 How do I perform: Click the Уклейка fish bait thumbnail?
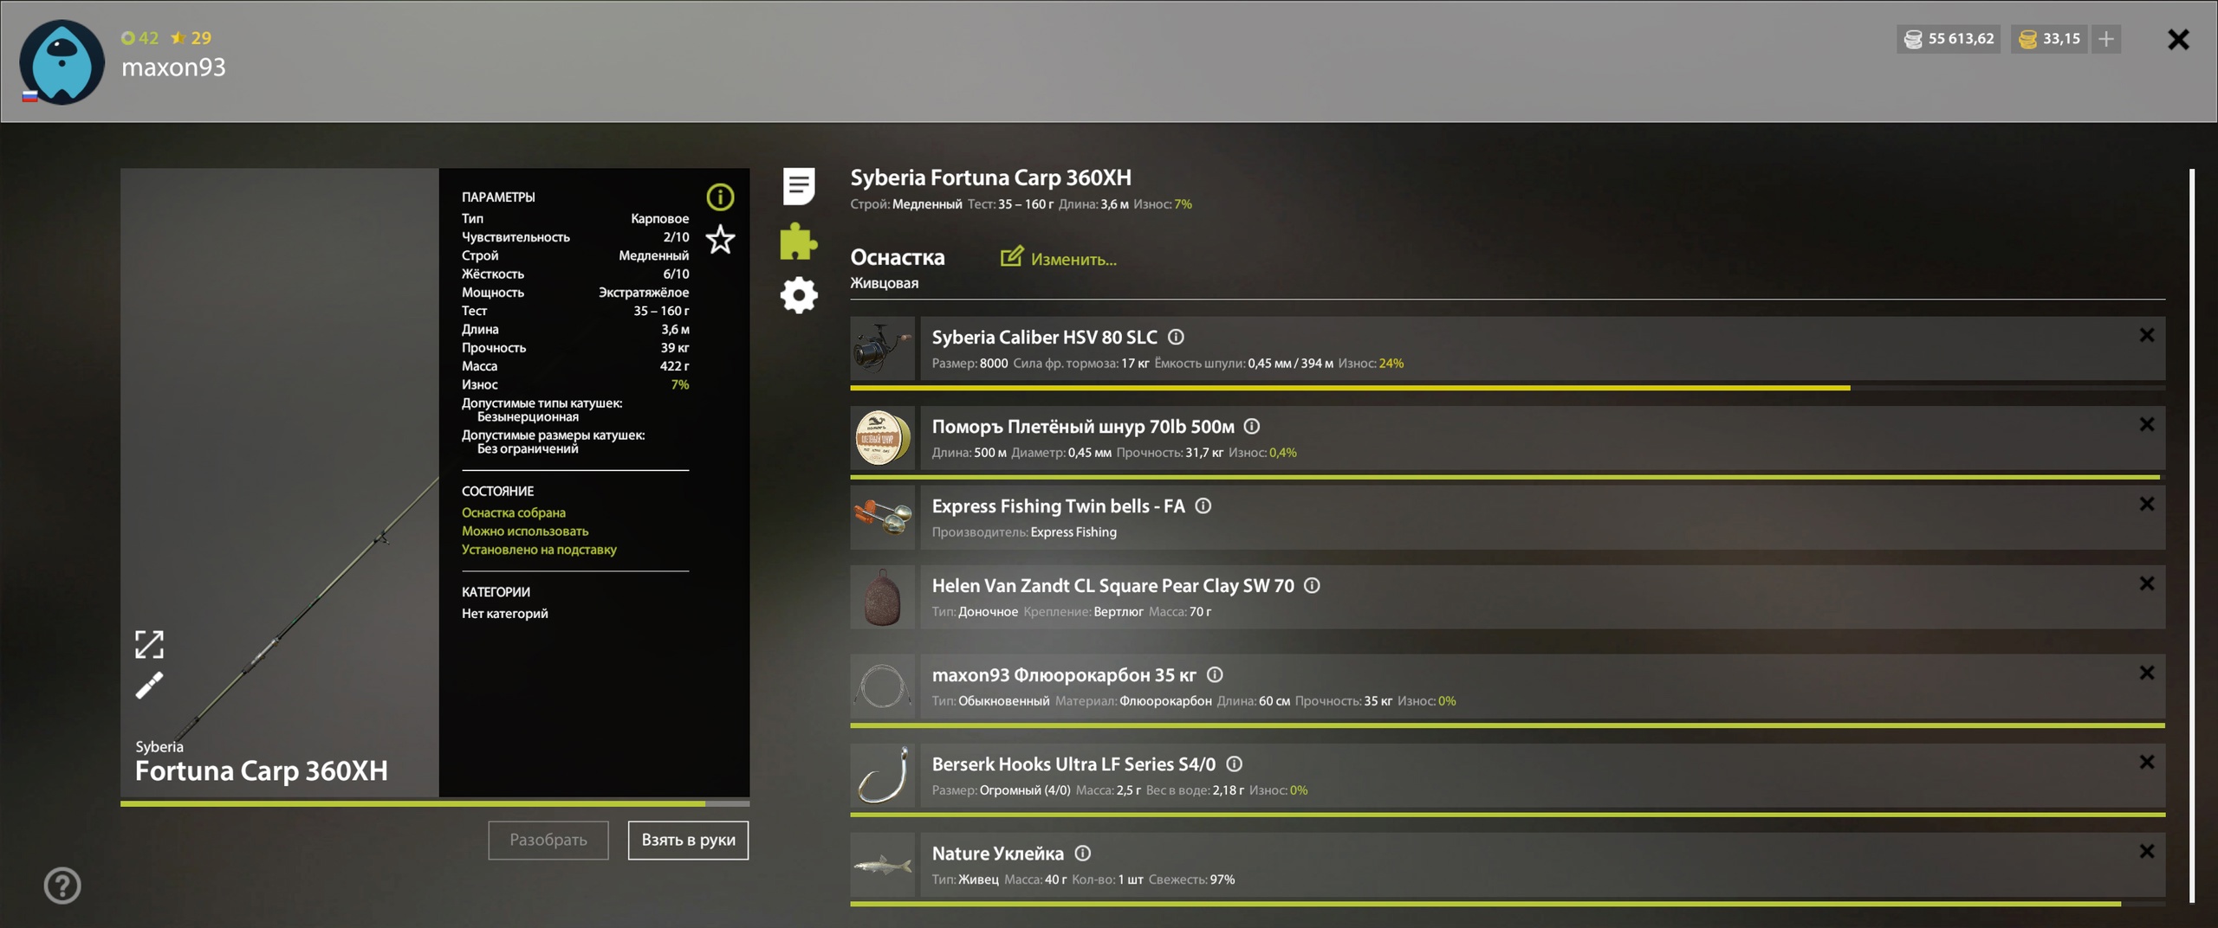[882, 864]
